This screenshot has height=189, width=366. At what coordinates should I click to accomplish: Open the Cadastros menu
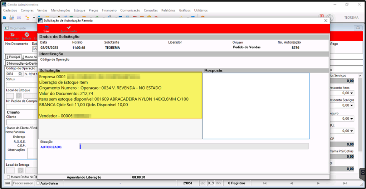[10, 10]
